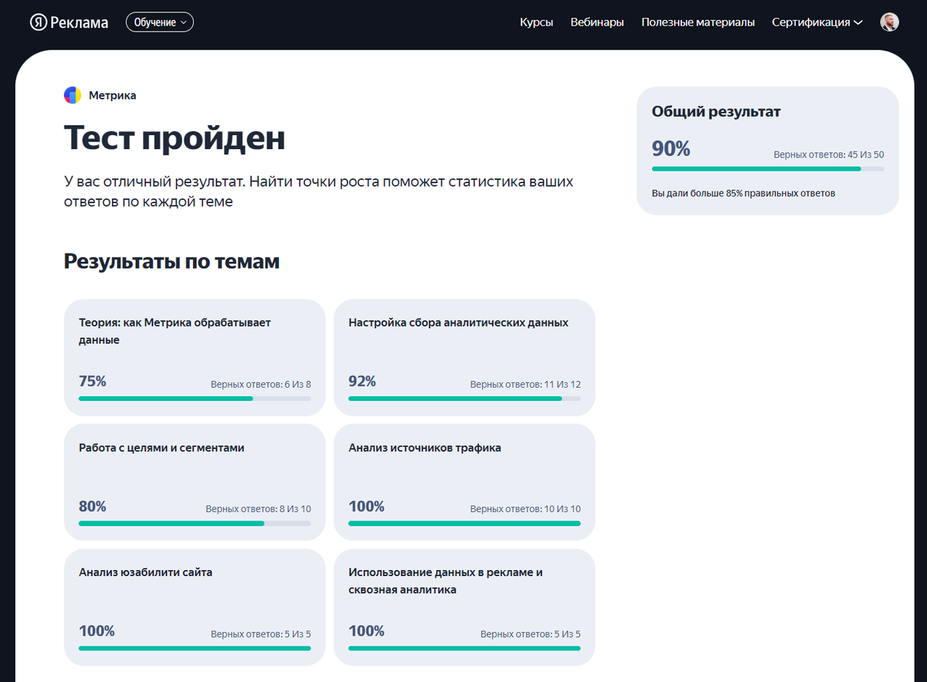The width and height of the screenshot is (927, 682).
Task: Click the progress bar under Использование данных в рекламе
Action: [464, 648]
